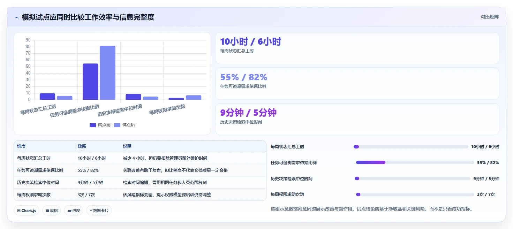Click the 说明 column header
This screenshot has width=513, height=229.
click(127, 146)
